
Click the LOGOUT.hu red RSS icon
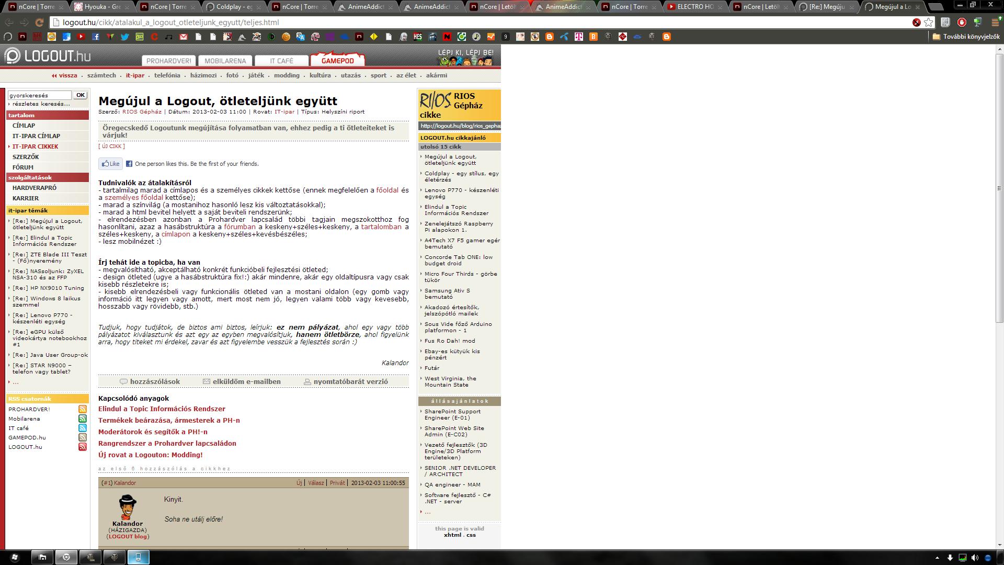tap(83, 447)
